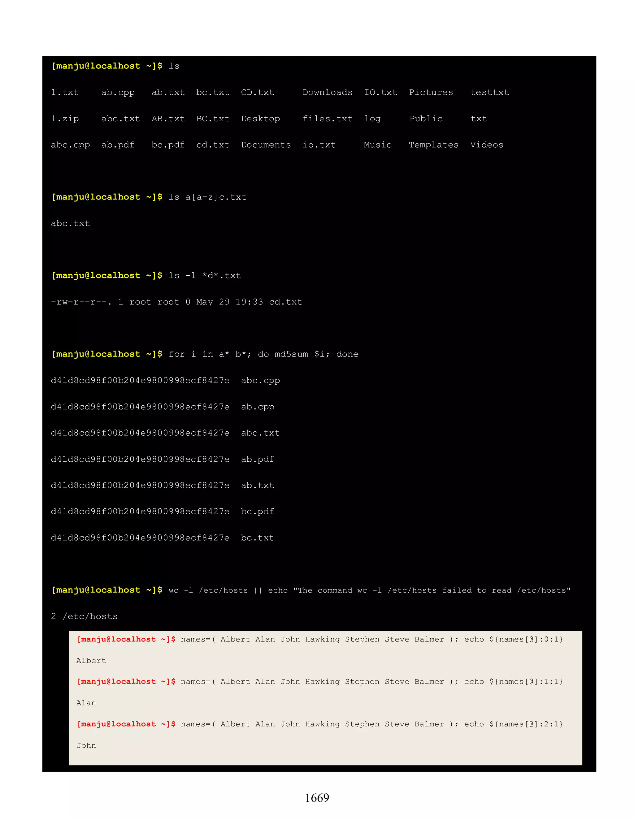This screenshot has width=634, height=820.
Task: Click the 1.zip file name
Action: 65,119
